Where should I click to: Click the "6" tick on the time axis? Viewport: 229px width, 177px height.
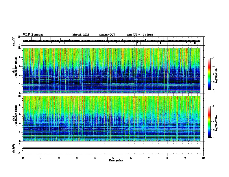[131, 158]
